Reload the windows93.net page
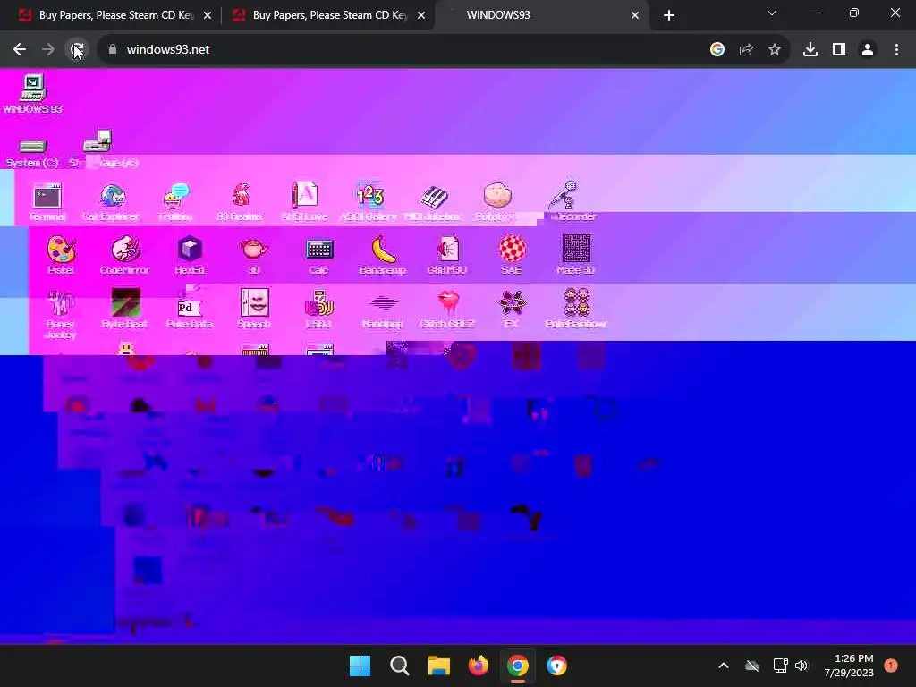 coord(77,50)
